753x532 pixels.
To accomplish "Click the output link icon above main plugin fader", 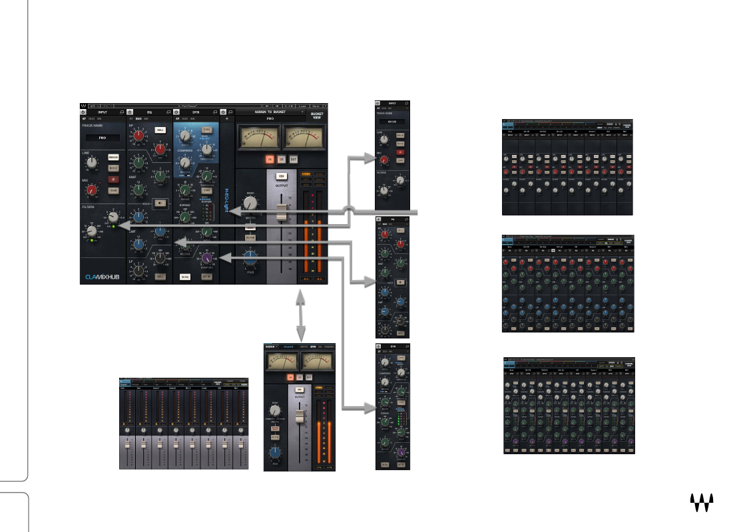I will [x=282, y=176].
